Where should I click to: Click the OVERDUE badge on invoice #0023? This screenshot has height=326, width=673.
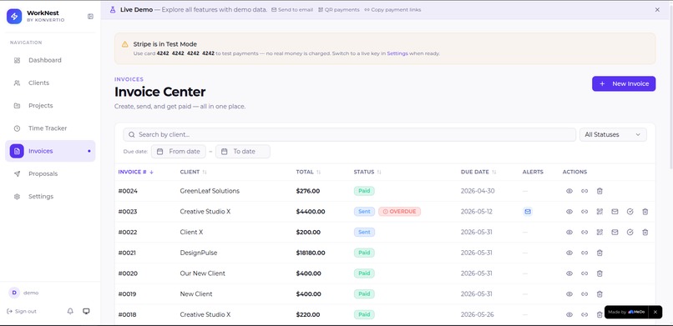pos(400,212)
